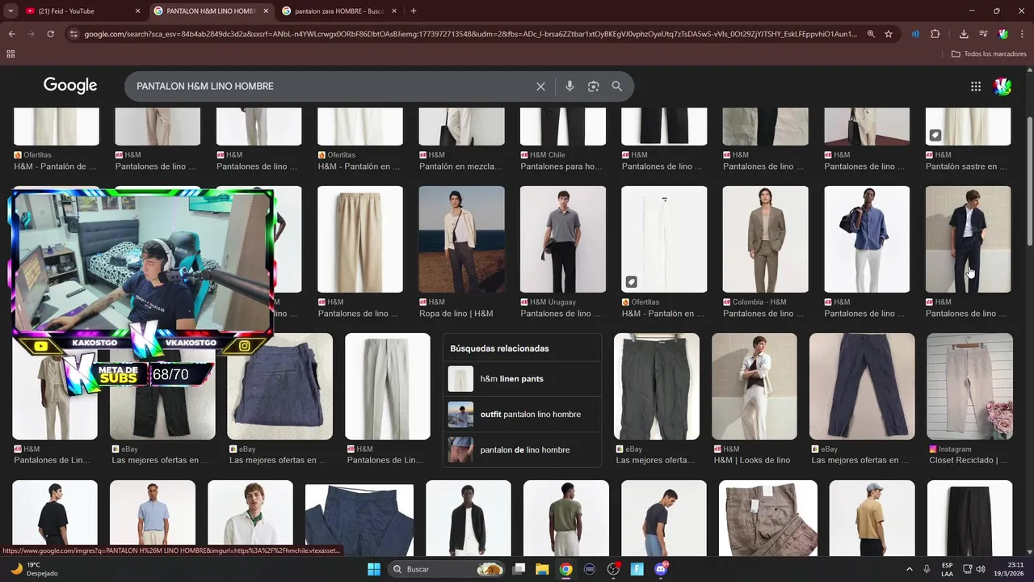Screen dimensions: 1034x582
Task: Open the apps grid in bookmarks bar
Action: (x=11, y=54)
